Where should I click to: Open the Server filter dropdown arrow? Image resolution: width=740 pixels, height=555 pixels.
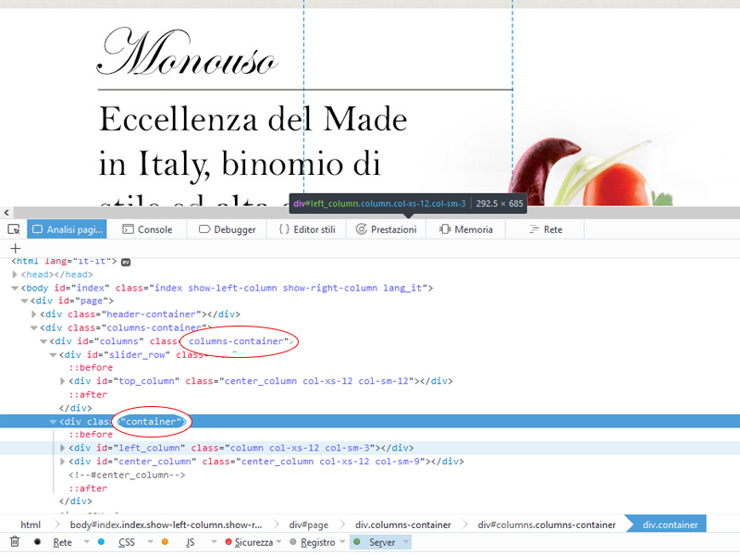tap(406, 542)
